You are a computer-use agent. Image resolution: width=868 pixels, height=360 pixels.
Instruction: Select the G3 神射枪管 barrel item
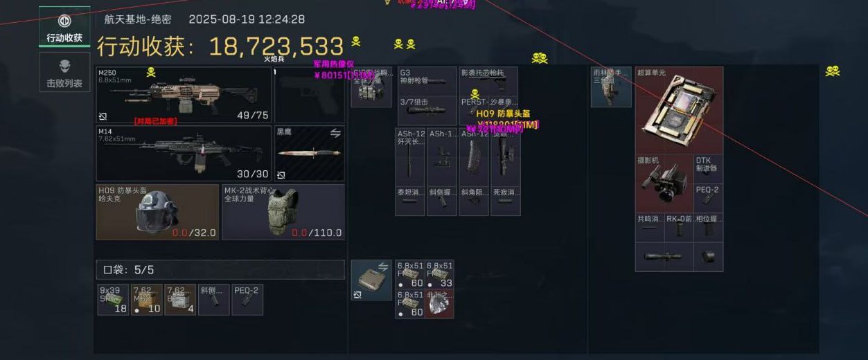pos(427,81)
